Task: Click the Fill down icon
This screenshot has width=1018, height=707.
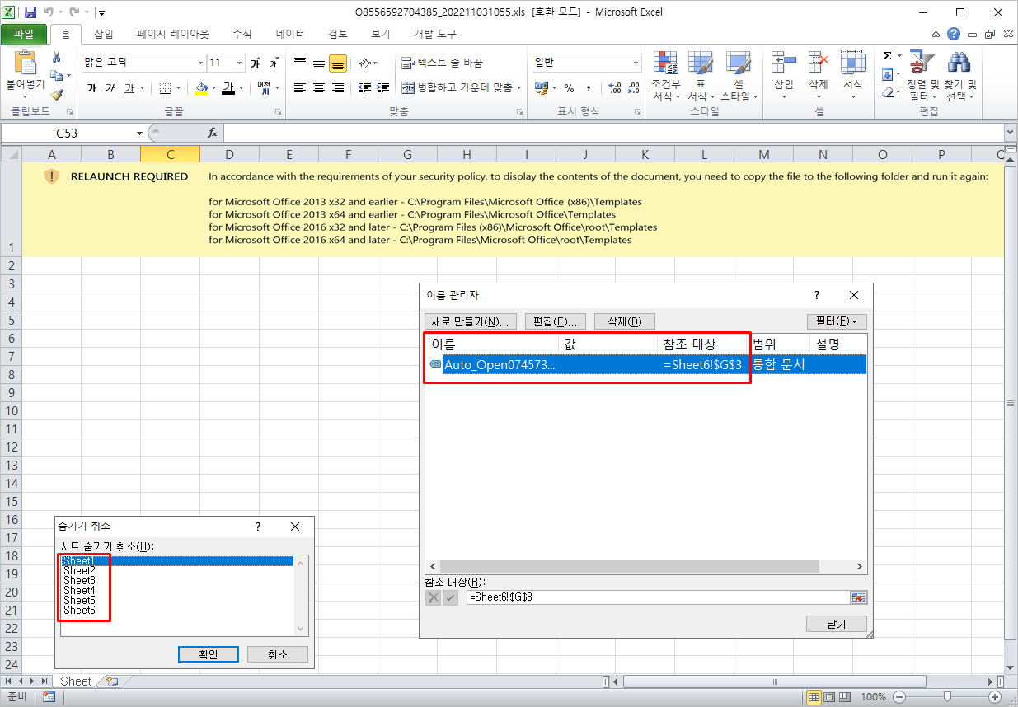Action: point(887,75)
